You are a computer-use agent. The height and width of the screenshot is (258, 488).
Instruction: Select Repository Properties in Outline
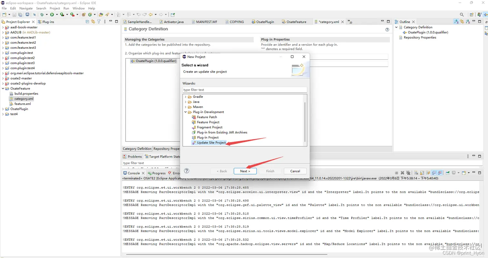click(420, 37)
